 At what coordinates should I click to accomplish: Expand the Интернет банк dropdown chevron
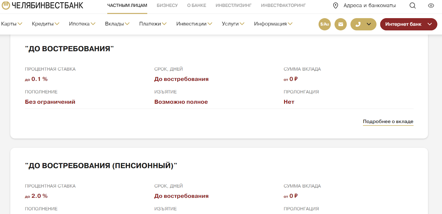pyautogui.click(x=430, y=24)
